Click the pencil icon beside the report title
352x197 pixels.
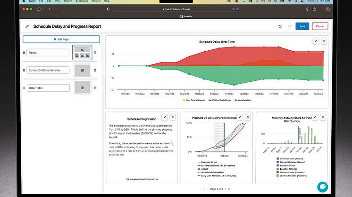point(27,27)
